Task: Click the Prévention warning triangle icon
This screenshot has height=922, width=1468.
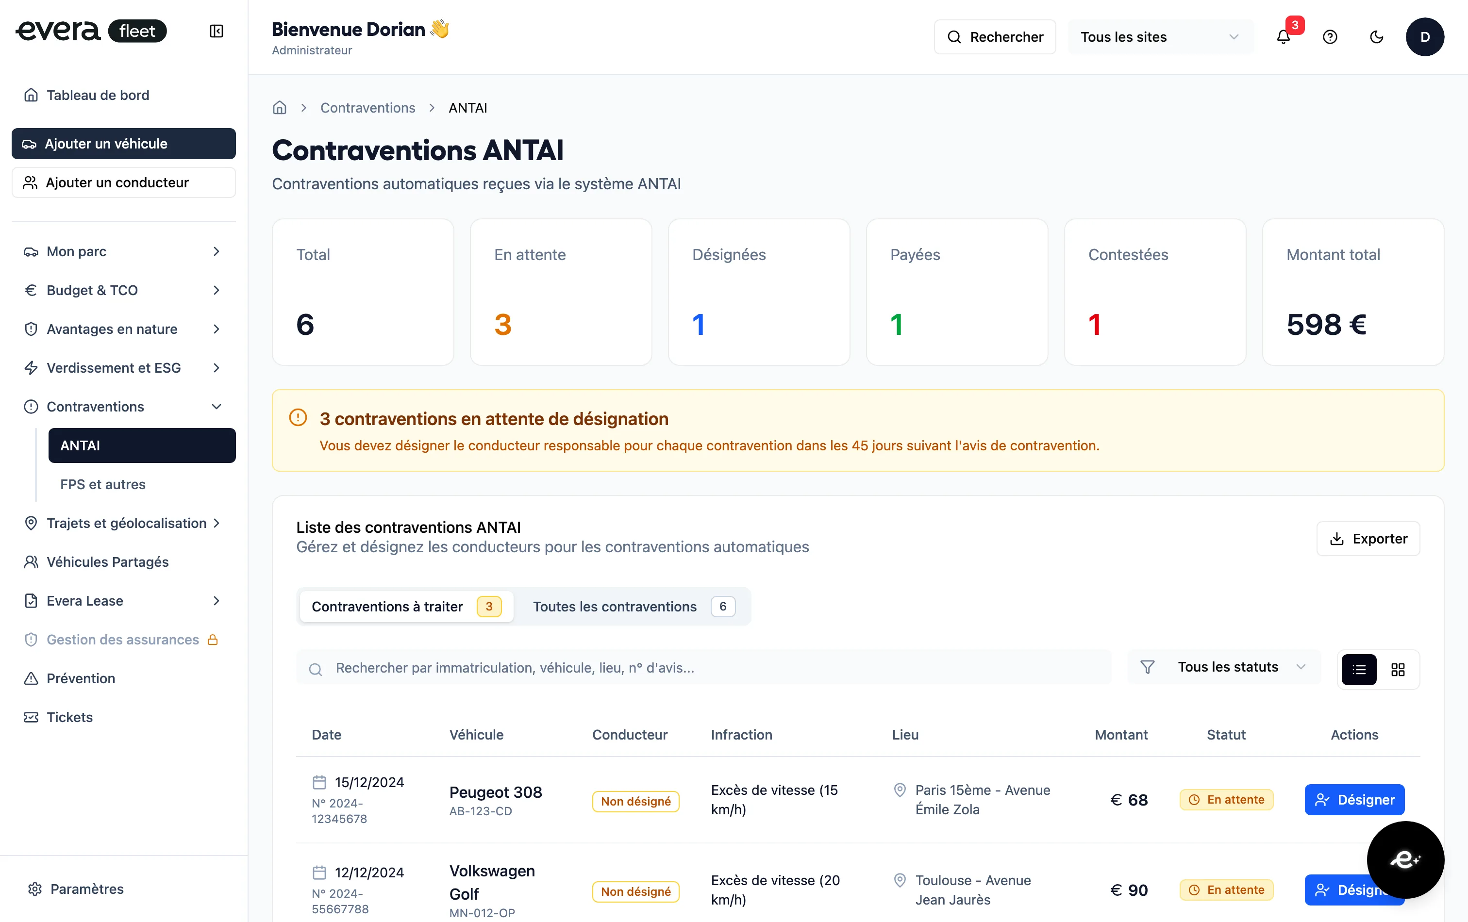Action: 31,678
